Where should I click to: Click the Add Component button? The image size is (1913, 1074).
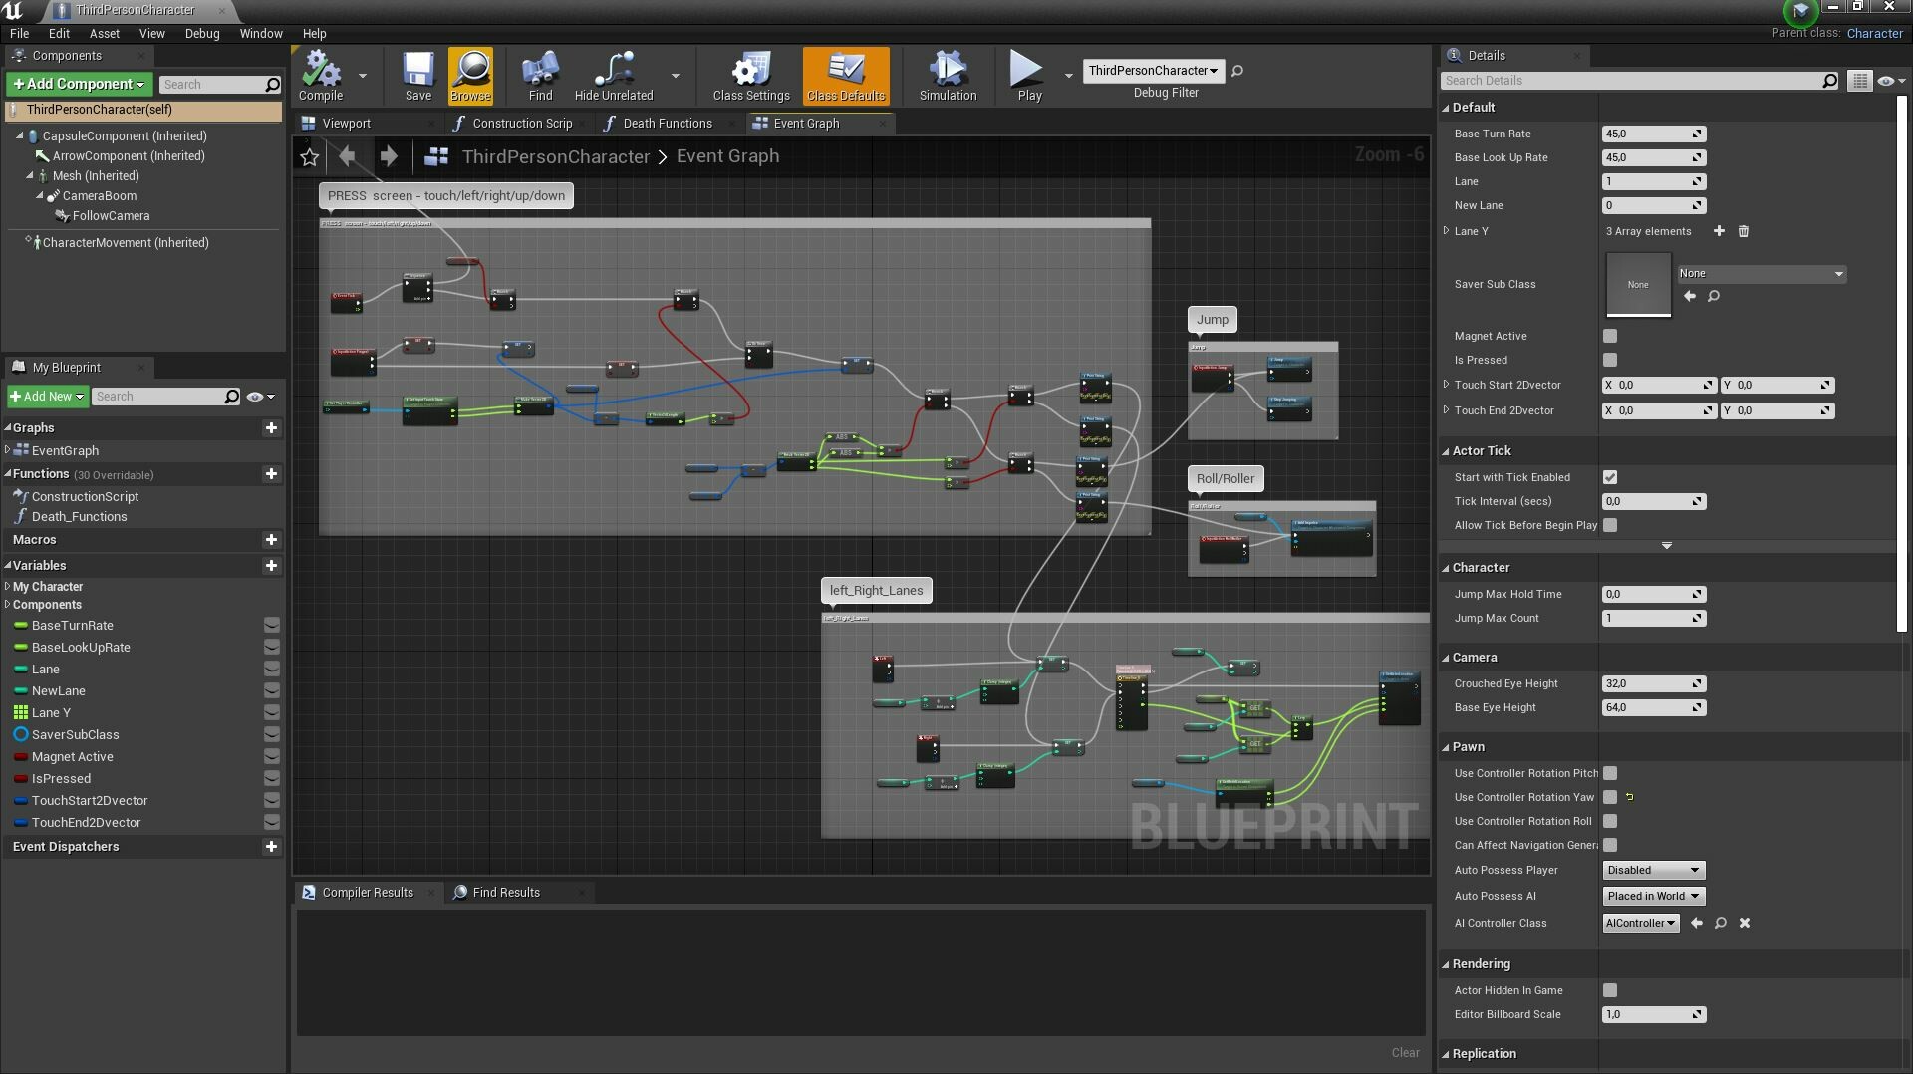[x=80, y=84]
